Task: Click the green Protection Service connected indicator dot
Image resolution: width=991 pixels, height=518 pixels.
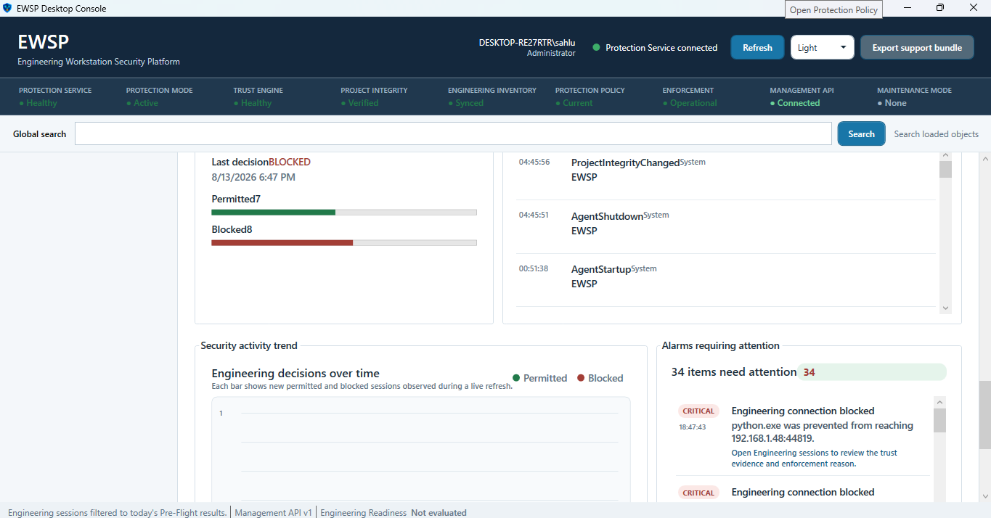Action: point(596,48)
